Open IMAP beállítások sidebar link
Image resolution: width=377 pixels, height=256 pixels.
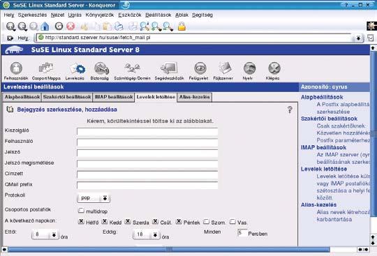point(323,147)
